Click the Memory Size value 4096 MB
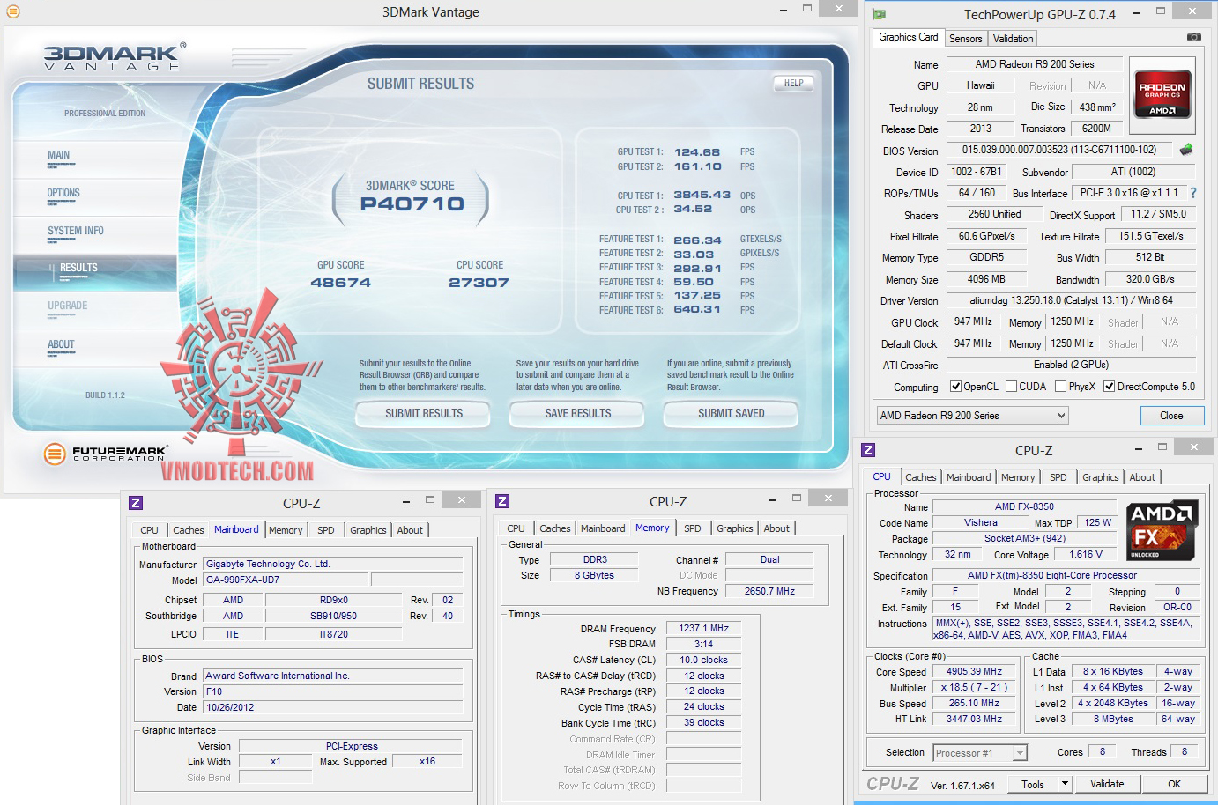 [985, 279]
